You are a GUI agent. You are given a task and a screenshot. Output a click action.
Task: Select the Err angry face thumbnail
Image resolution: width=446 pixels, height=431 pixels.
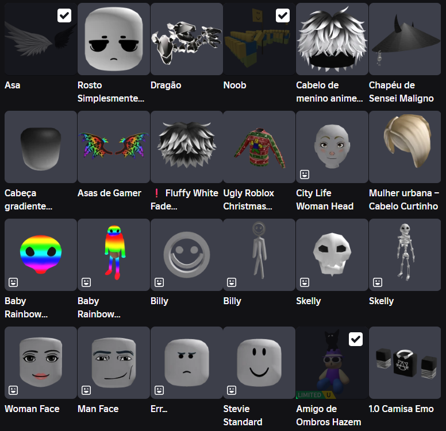(x=187, y=363)
